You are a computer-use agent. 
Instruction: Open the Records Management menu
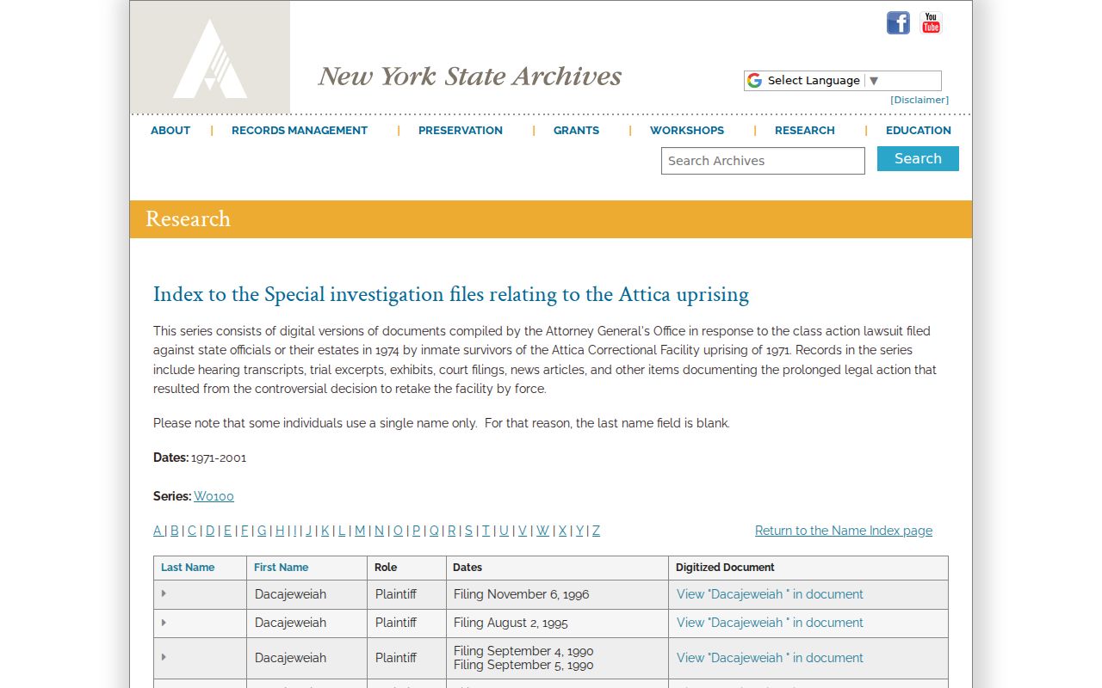tap(300, 131)
